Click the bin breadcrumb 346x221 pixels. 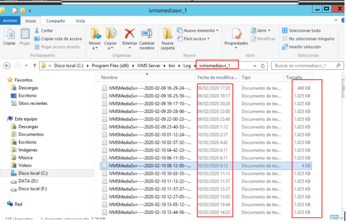pyautogui.click(x=171, y=65)
